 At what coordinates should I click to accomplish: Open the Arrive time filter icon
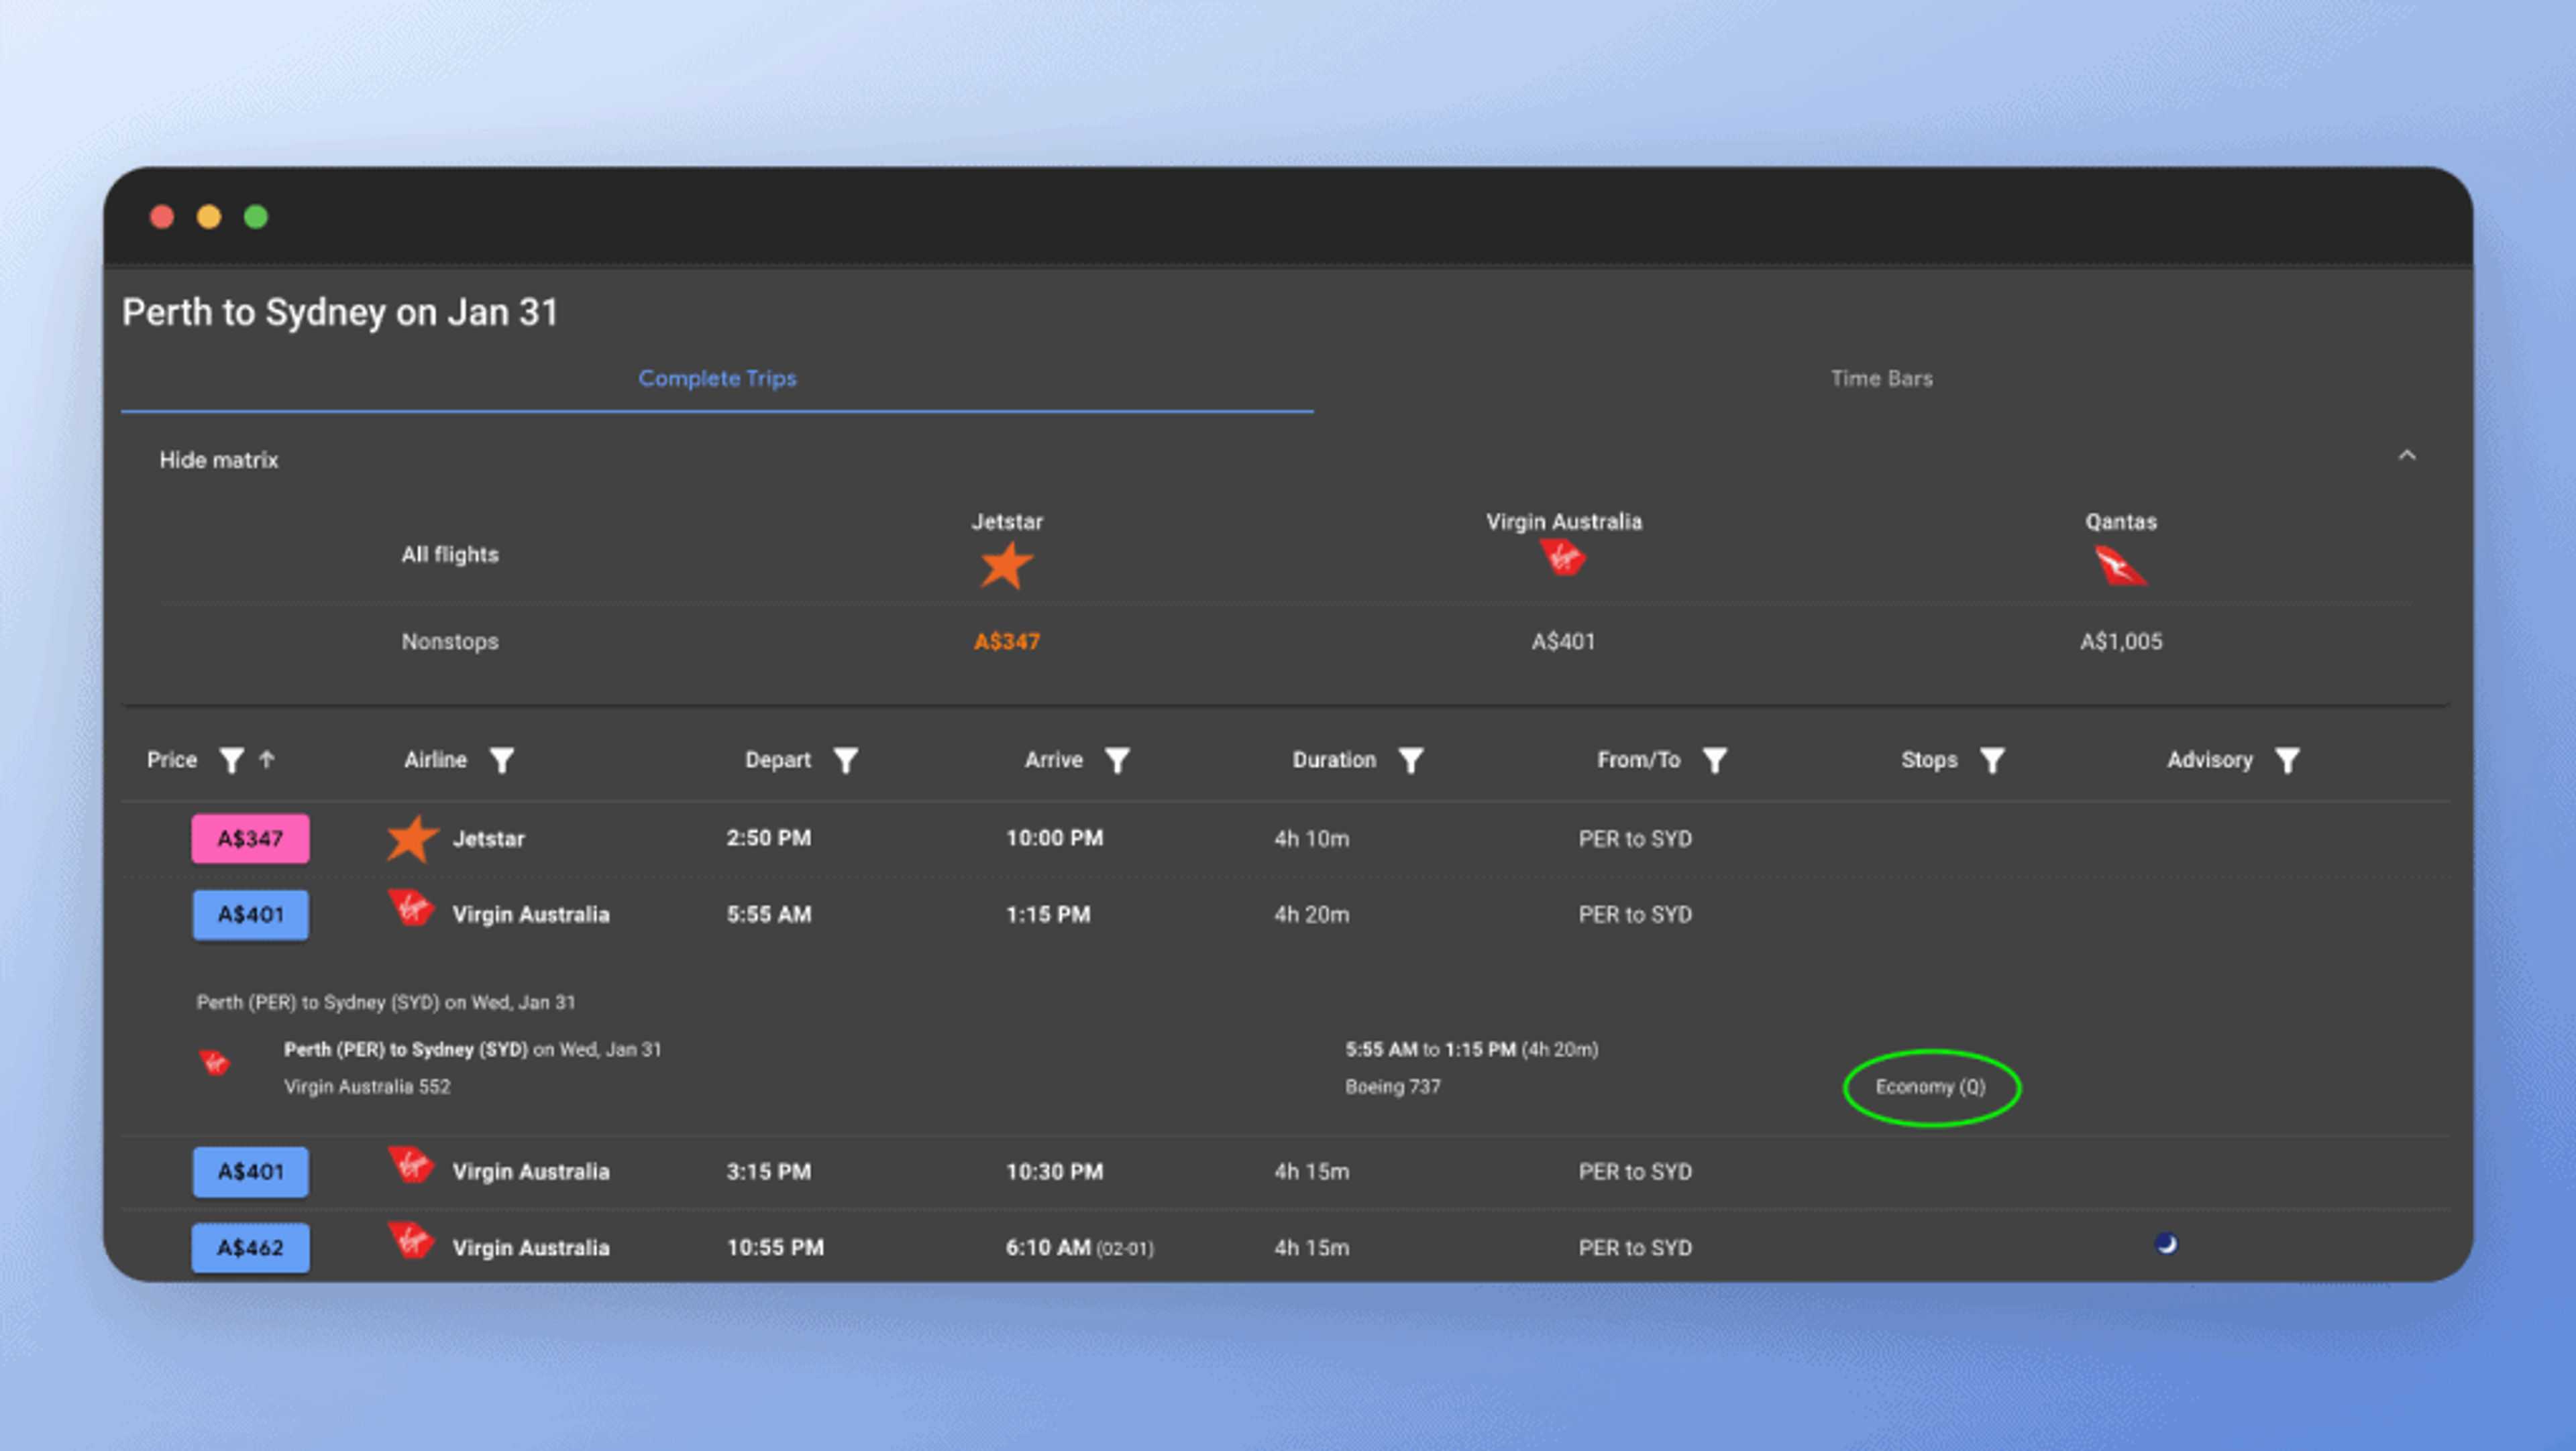[1117, 760]
